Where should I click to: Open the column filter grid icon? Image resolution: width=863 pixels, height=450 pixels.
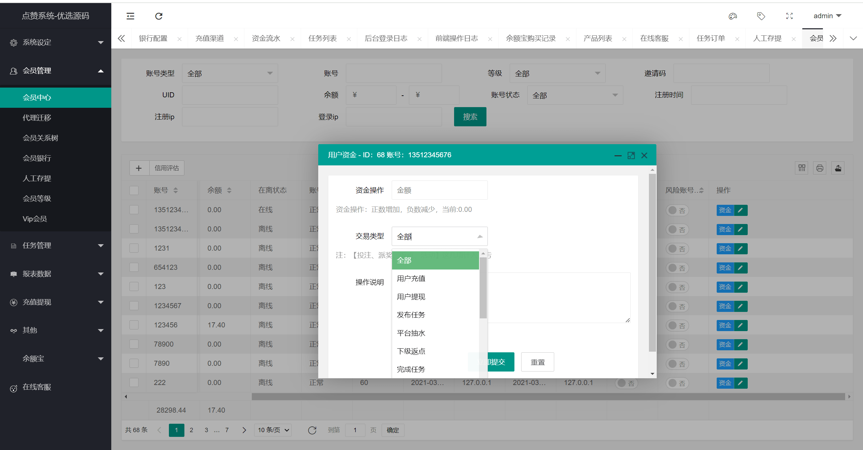tap(802, 168)
